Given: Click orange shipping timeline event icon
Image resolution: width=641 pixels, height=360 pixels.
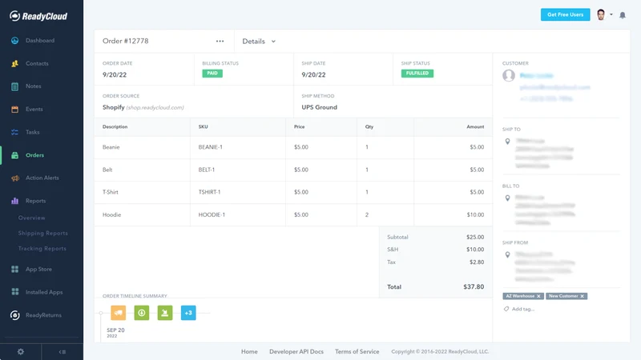Looking at the screenshot, I should point(118,313).
